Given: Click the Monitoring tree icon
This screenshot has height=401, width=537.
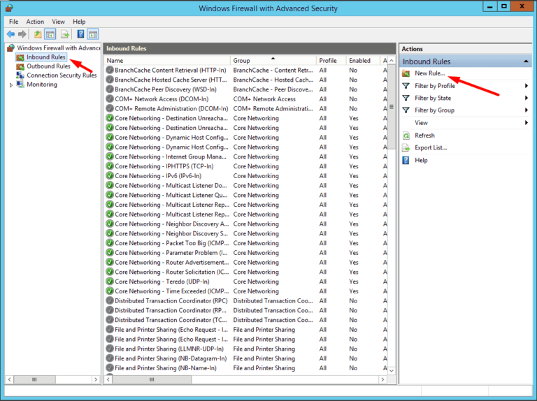Looking at the screenshot, I should pos(20,84).
